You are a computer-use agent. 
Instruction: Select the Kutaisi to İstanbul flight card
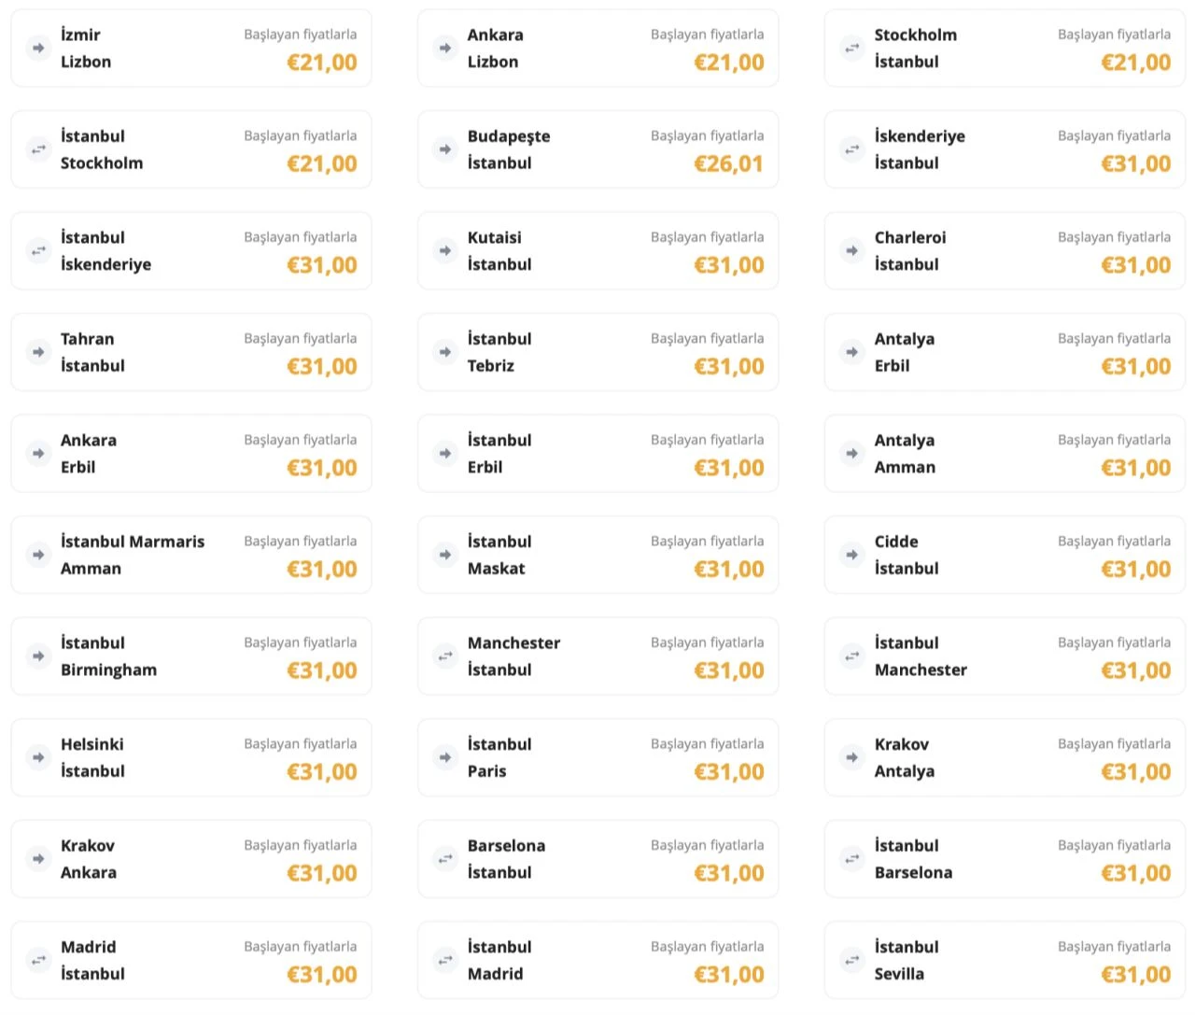[x=597, y=251]
